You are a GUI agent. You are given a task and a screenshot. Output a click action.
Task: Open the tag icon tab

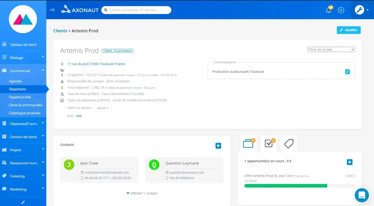click(x=289, y=144)
